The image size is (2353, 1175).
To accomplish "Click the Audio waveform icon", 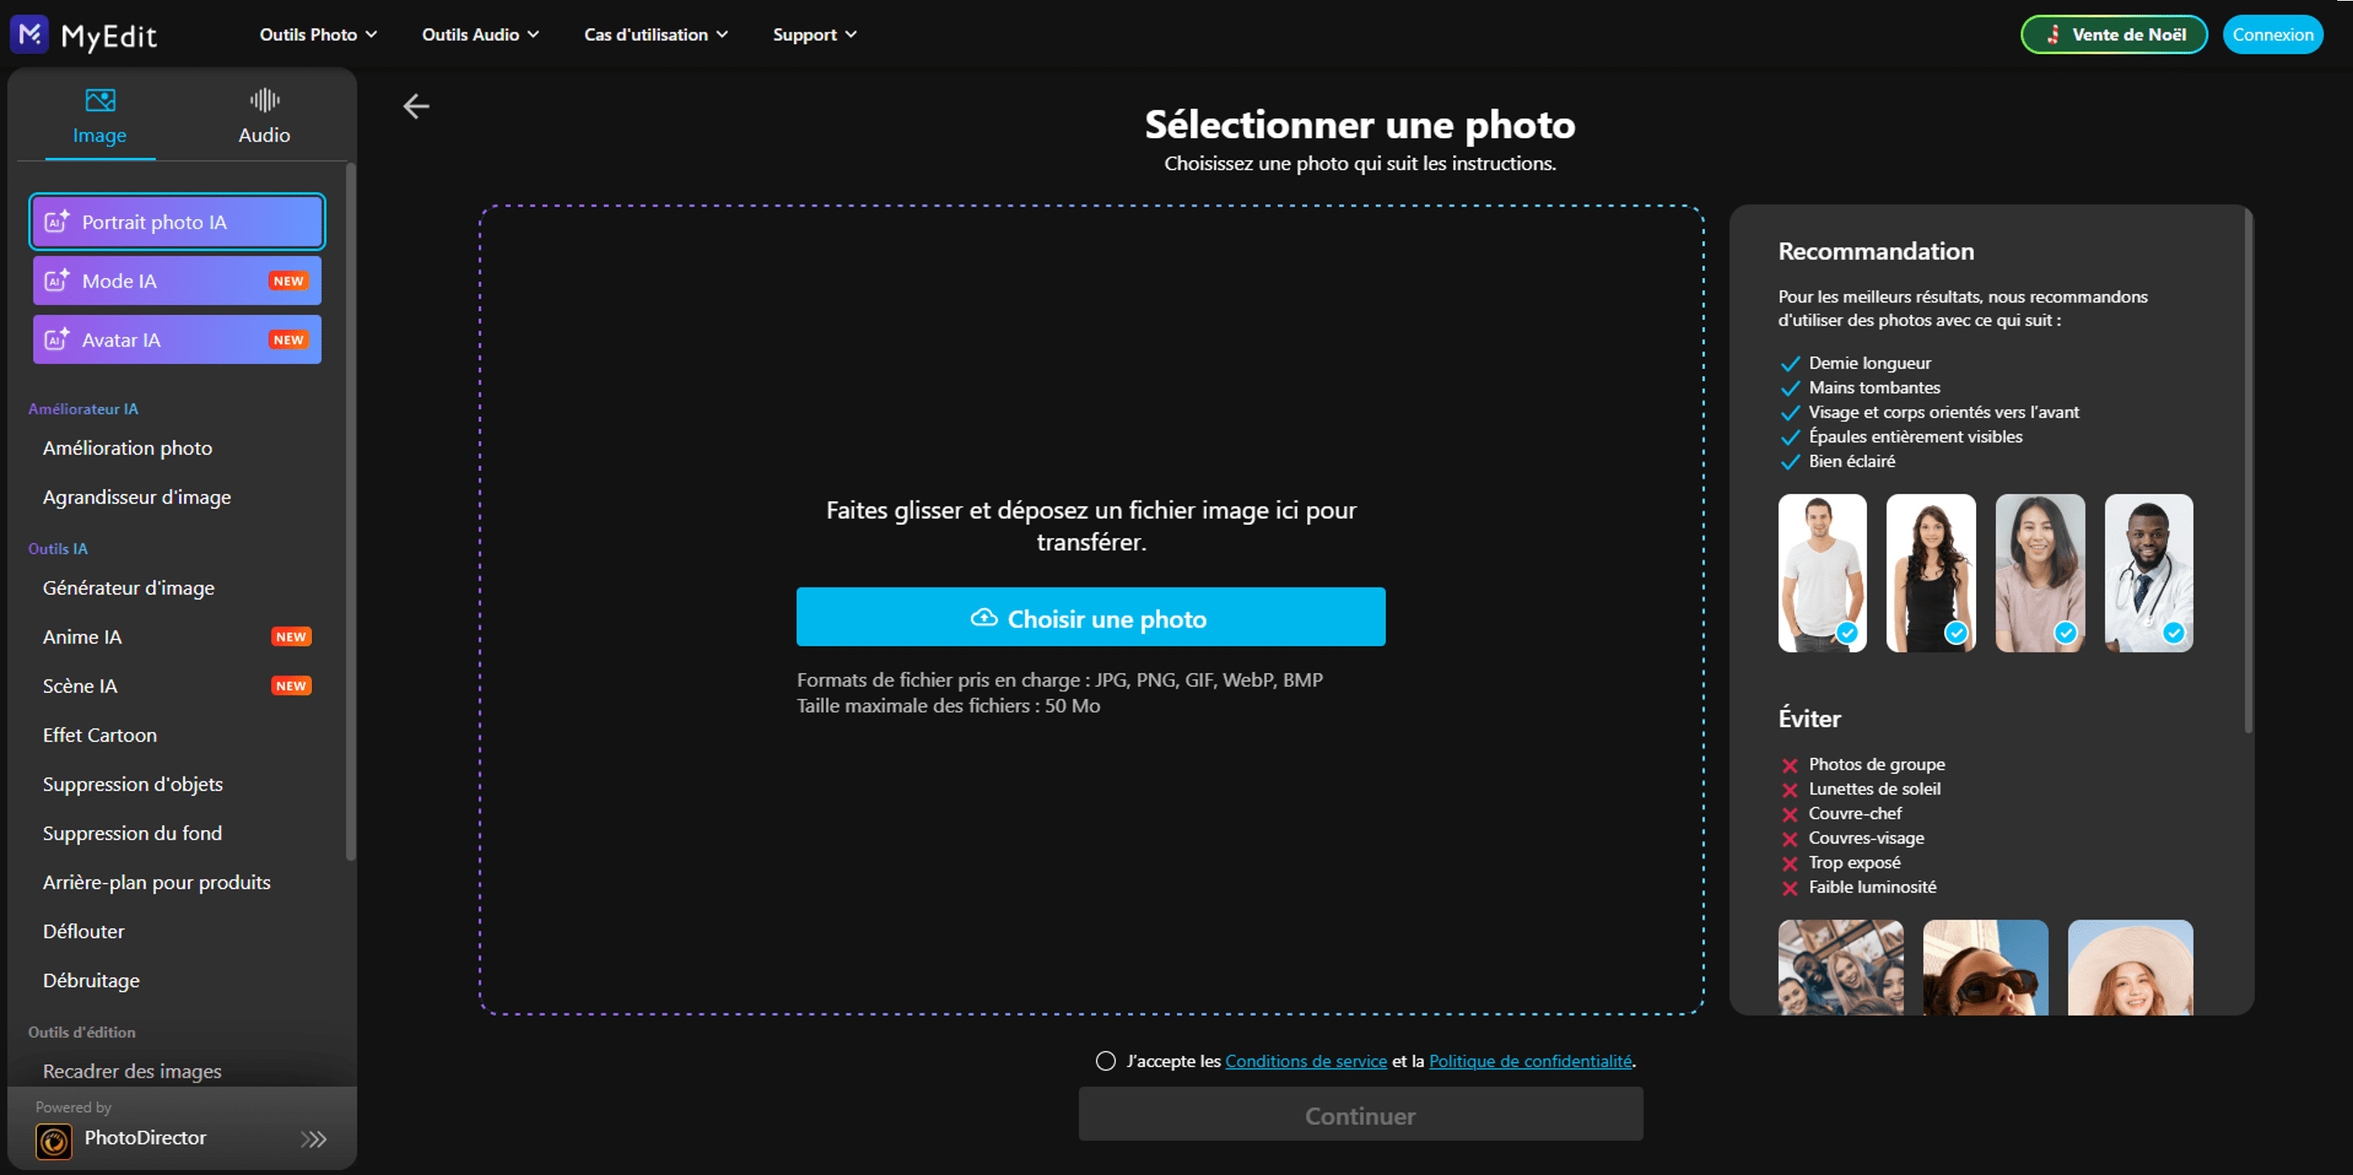I will 264,100.
